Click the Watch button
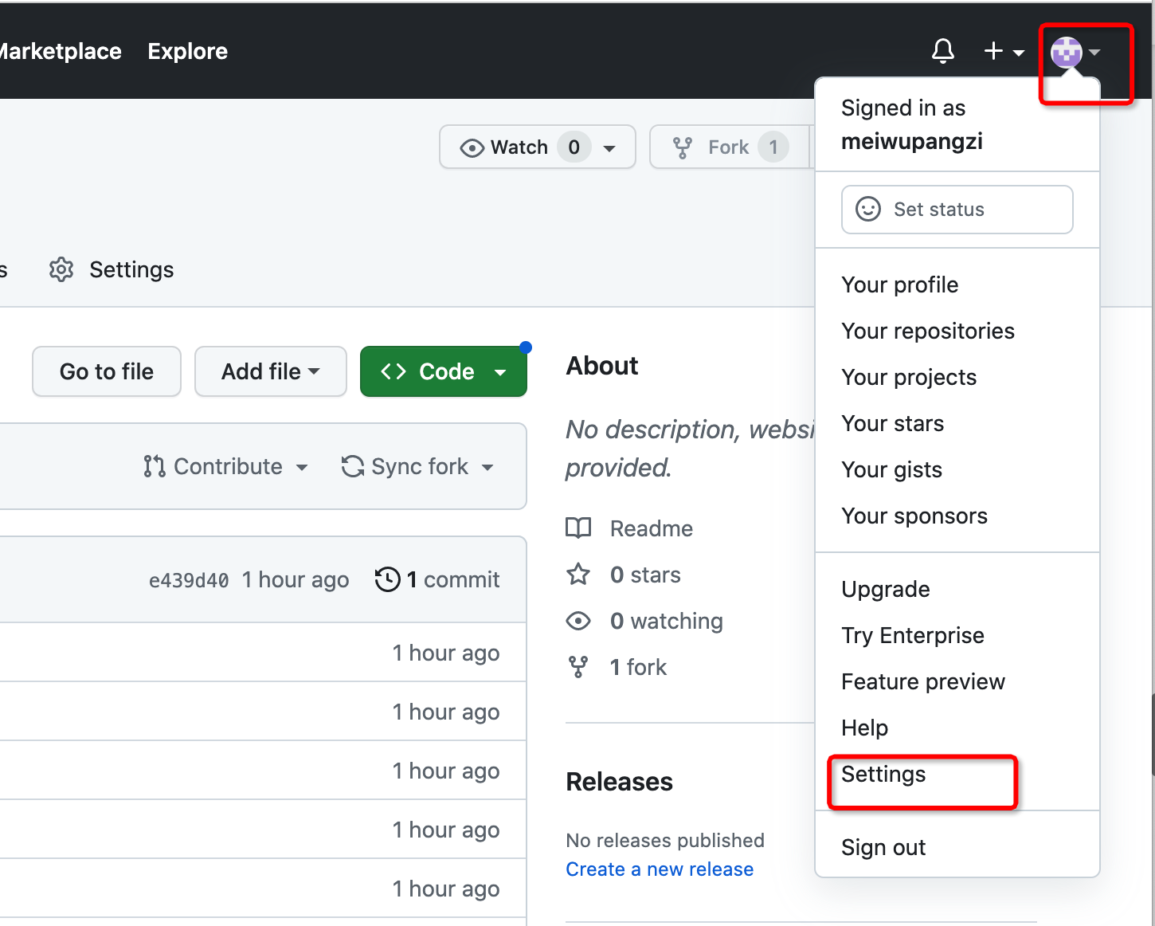 pos(538,147)
